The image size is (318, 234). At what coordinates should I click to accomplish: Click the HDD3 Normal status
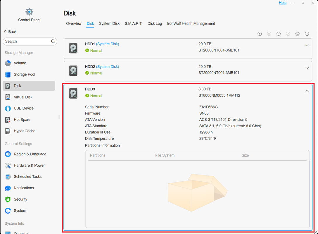pos(94,96)
